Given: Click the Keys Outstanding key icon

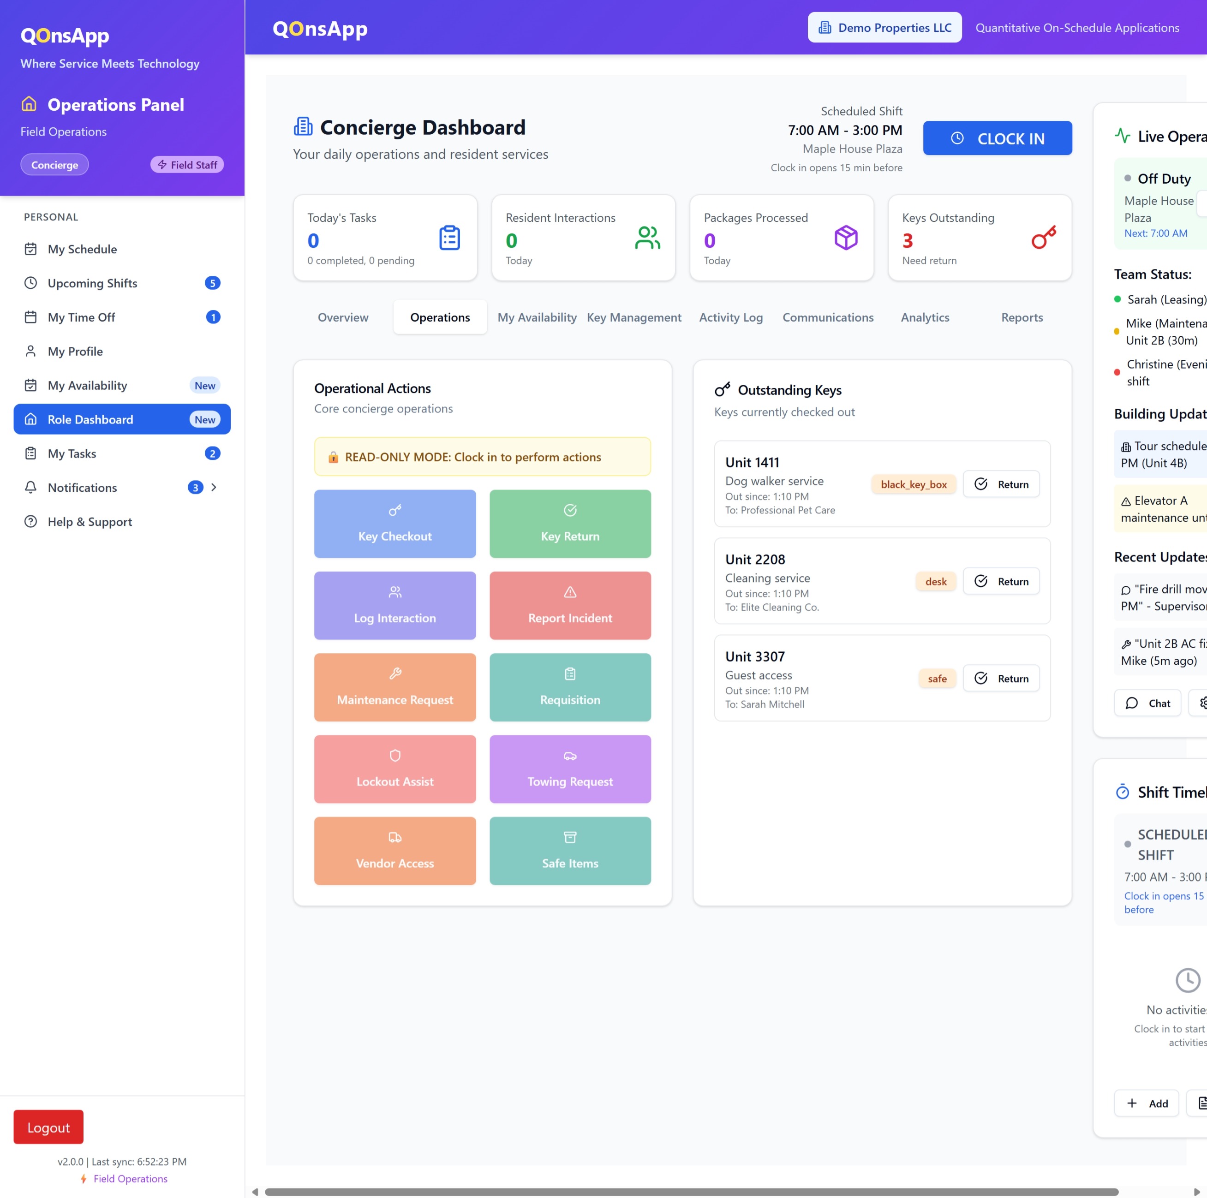Looking at the screenshot, I should (x=1043, y=238).
